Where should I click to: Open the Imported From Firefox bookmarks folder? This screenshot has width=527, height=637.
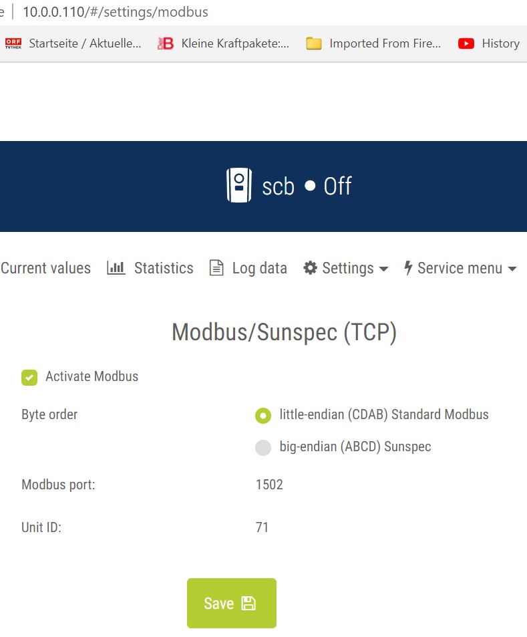pyautogui.click(x=374, y=43)
